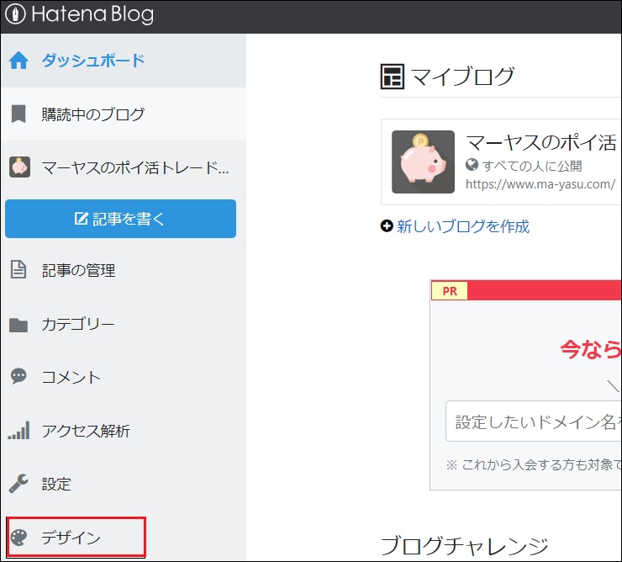The height and width of the screenshot is (562, 622).
Task: Click the PR label badge
Action: pyautogui.click(x=450, y=291)
